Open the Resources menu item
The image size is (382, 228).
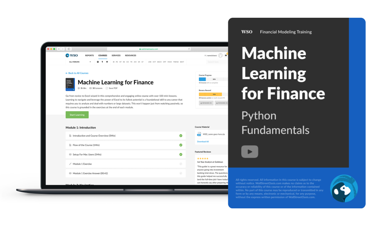(x=131, y=55)
